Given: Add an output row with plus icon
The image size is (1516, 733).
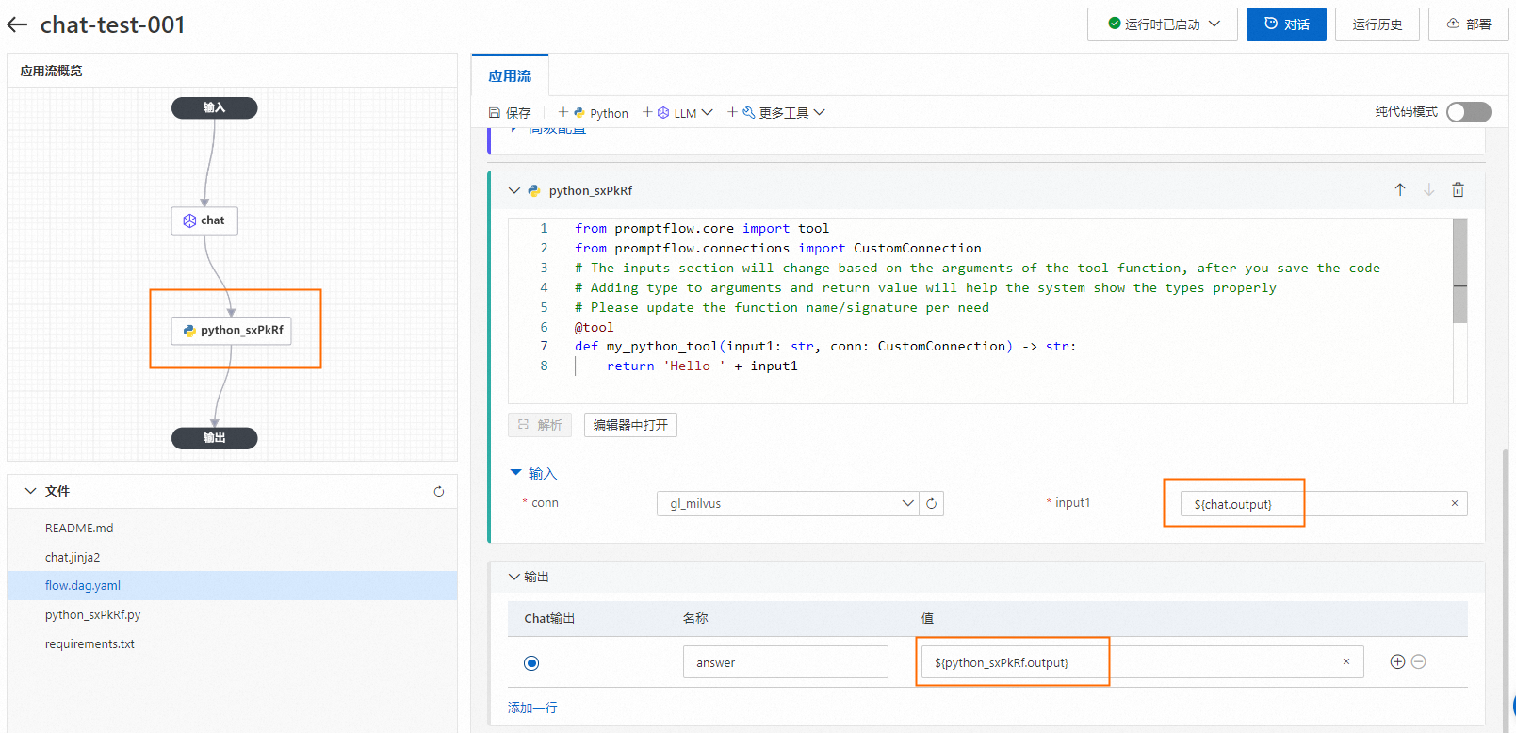Looking at the screenshot, I should click(x=1397, y=662).
